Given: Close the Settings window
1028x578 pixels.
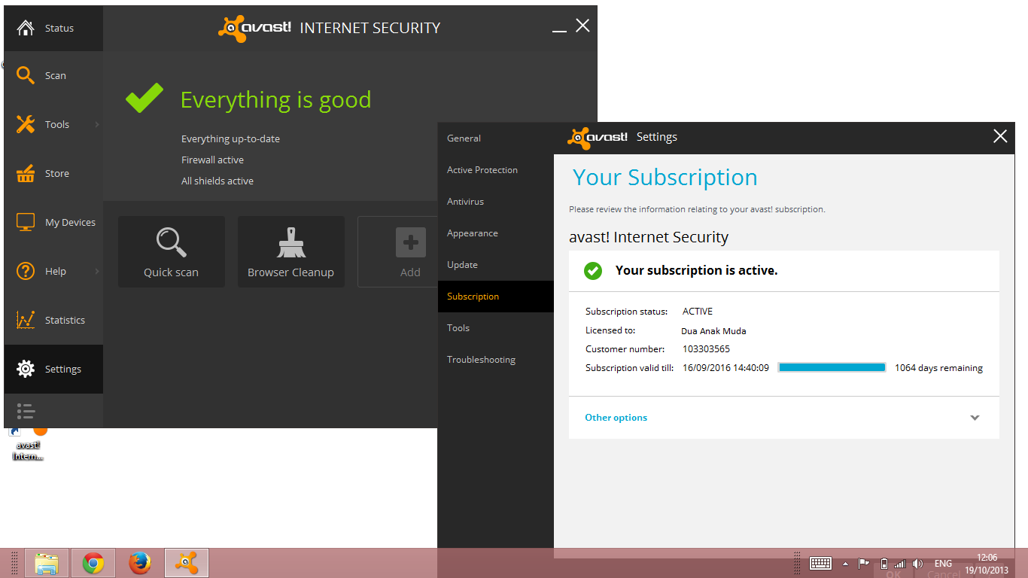Looking at the screenshot, I should [1000, 136].
